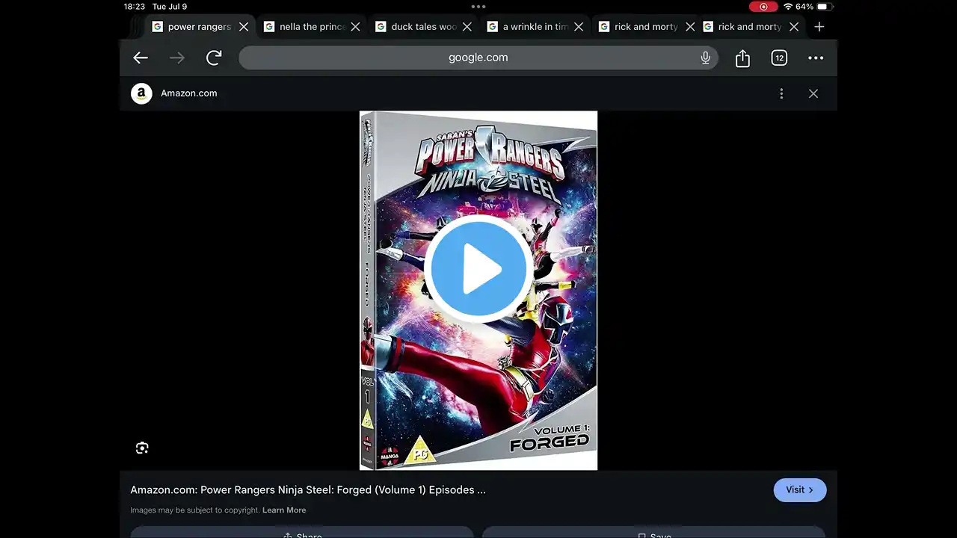Search this image with Google Lens
The width and height of the screenshot is (957, 538).
[x=142, y=448]
